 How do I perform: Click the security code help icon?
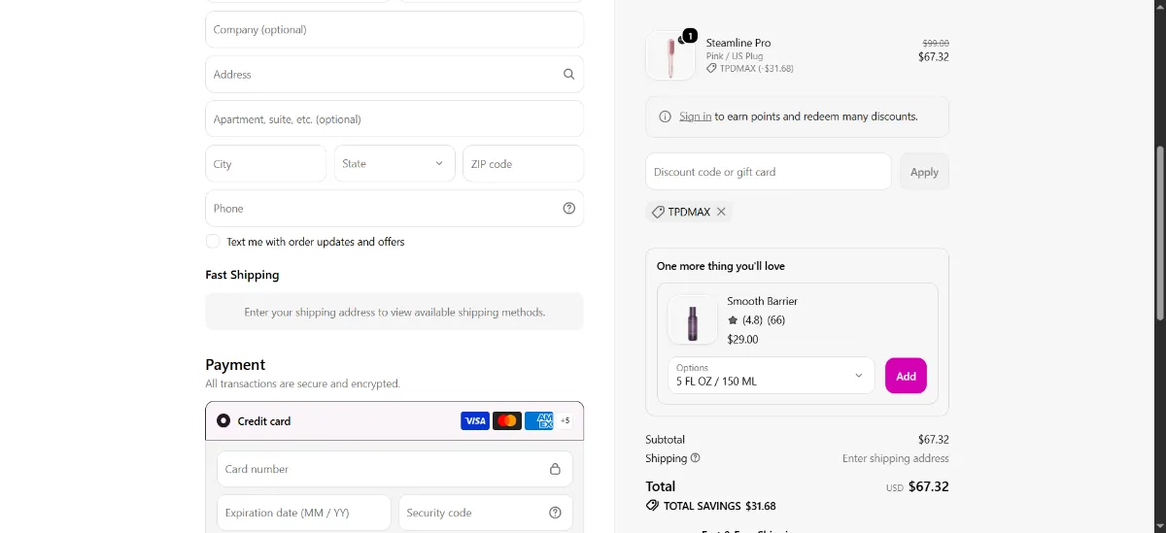tap(555, 513)
